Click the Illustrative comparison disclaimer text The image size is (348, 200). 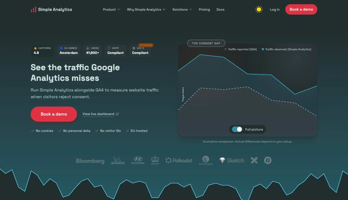tap(247, 142)
